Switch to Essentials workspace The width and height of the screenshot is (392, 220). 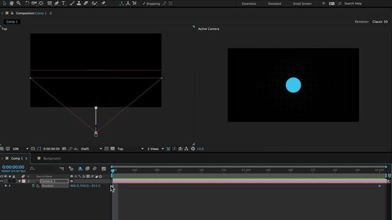[x=249, y=4]
